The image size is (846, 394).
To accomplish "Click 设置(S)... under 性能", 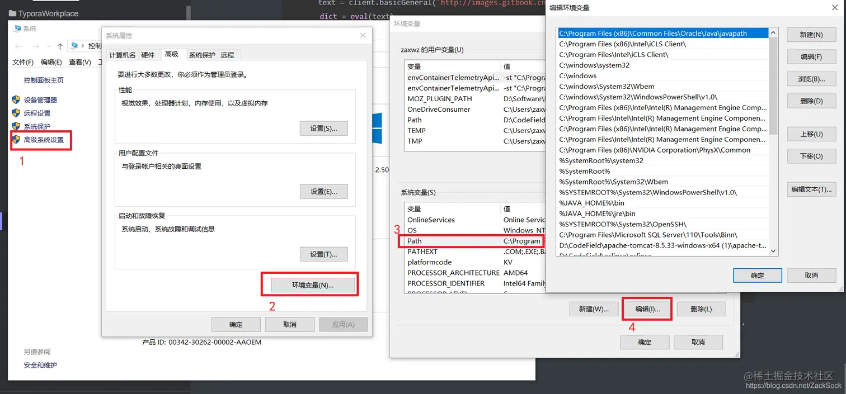I will click(x=323, y=128).
